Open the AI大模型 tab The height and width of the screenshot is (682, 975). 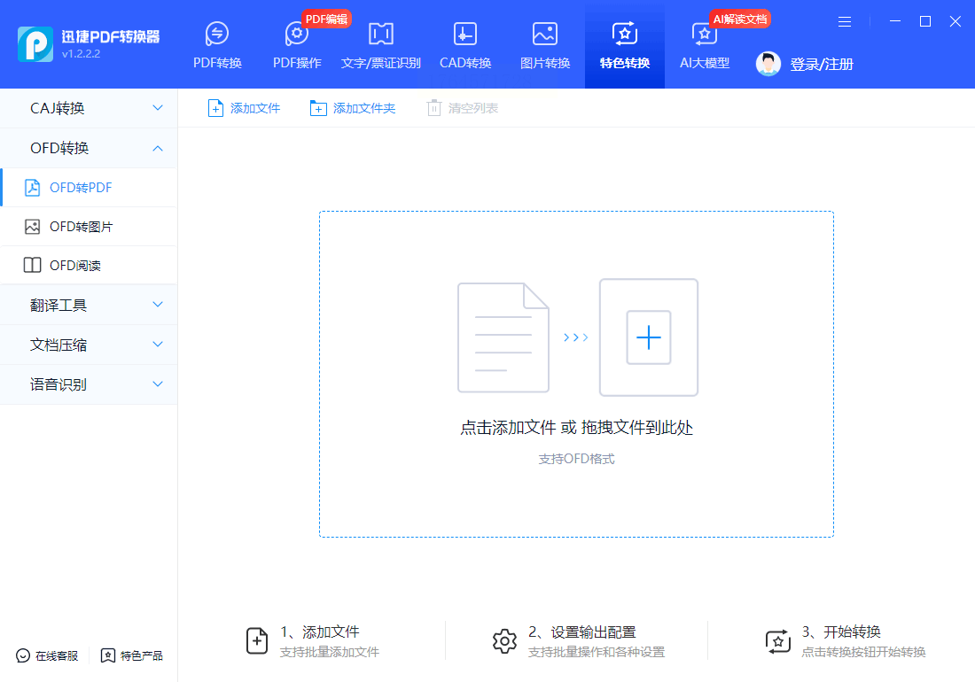tap(704, 45)
